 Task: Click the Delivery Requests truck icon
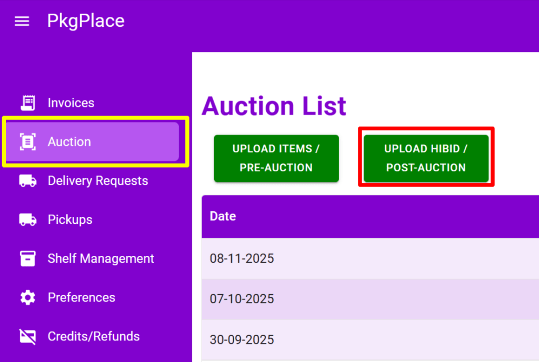27,181
